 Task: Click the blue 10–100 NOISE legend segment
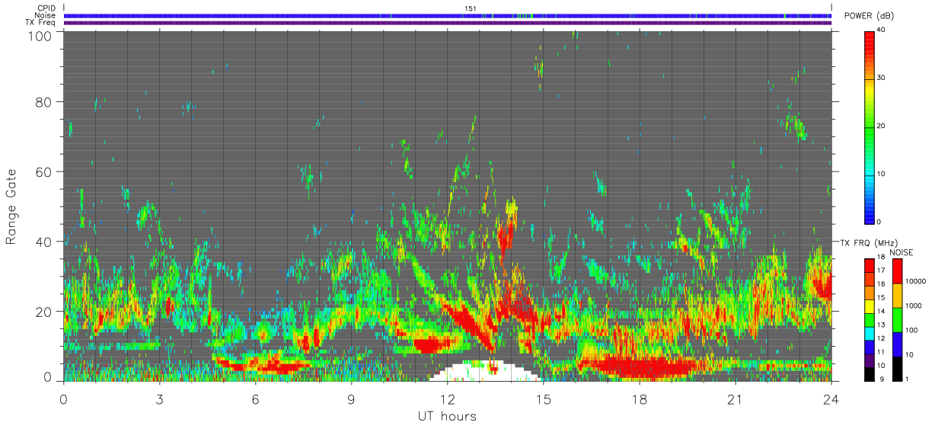[x=896, y=344]
